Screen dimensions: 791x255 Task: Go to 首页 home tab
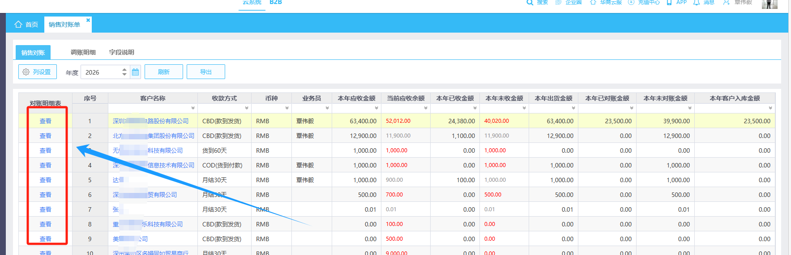click(26, 25)
